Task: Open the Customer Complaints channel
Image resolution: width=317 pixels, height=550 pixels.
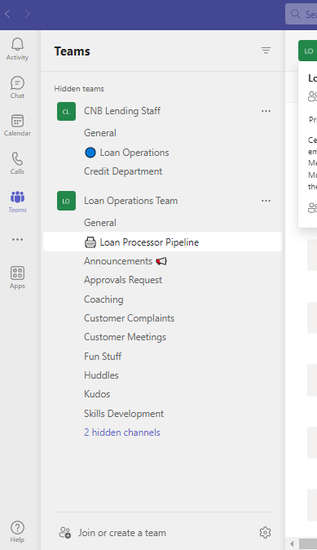Action: pyautogui.click(x=129, y=318)
